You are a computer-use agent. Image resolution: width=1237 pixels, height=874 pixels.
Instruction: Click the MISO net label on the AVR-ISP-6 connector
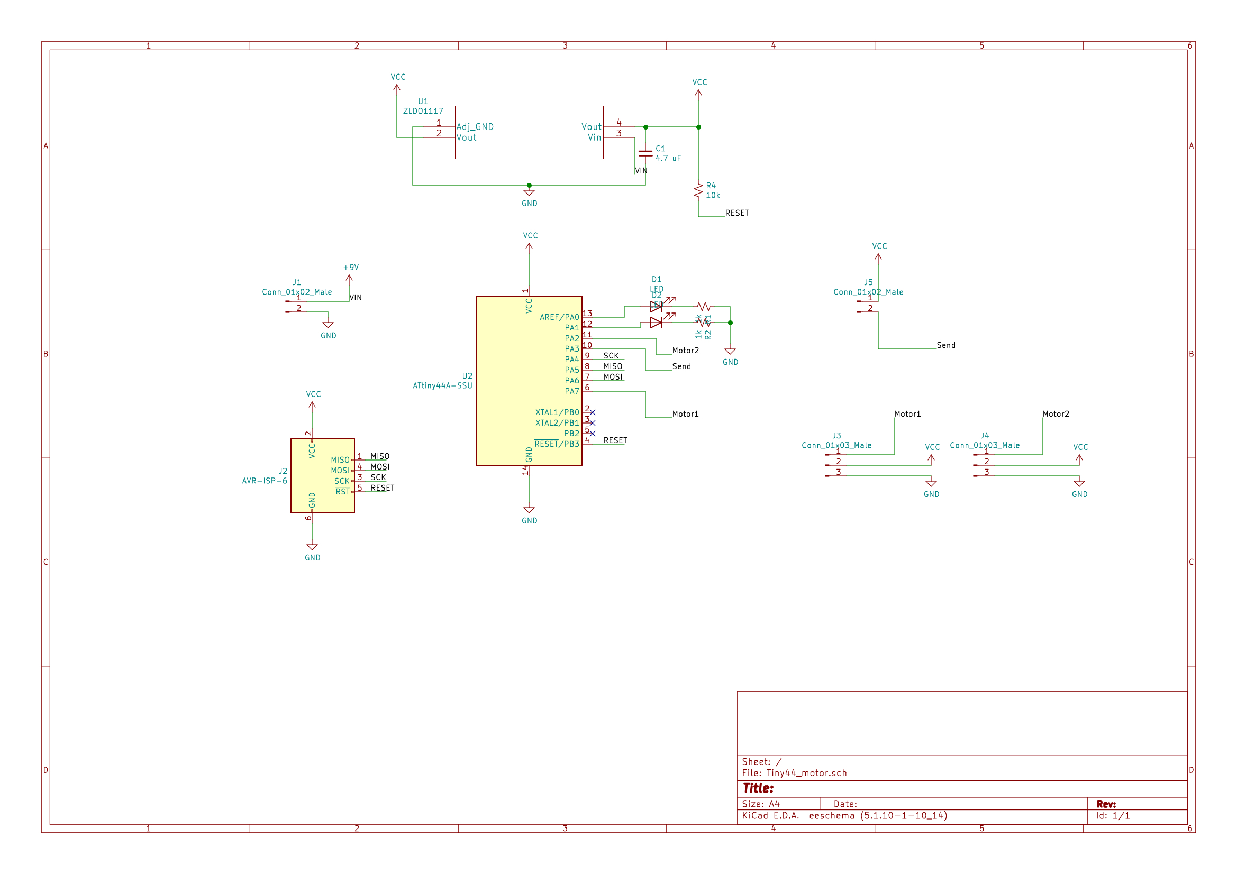pos(380,457)
